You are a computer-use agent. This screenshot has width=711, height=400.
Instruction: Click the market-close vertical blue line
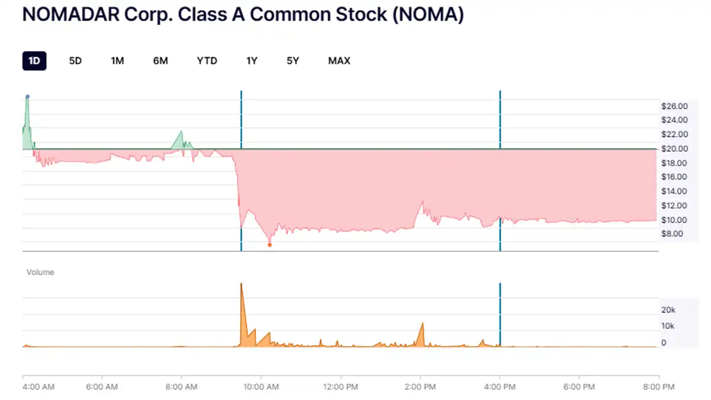tap(500, 172)
